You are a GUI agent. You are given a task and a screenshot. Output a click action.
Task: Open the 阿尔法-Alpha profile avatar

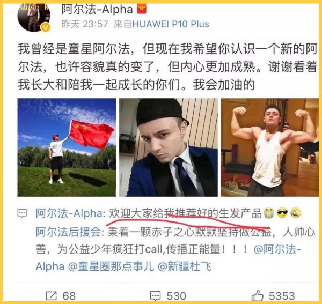34,17
